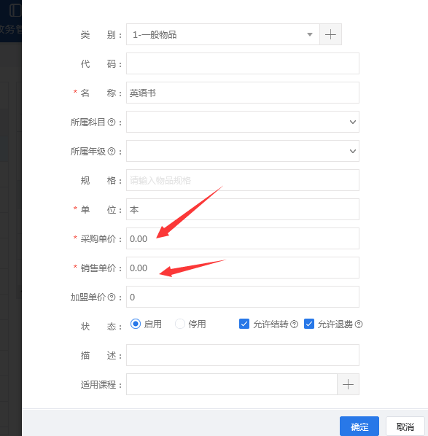
Task: Click the 规格 input field
Action: 243,180
